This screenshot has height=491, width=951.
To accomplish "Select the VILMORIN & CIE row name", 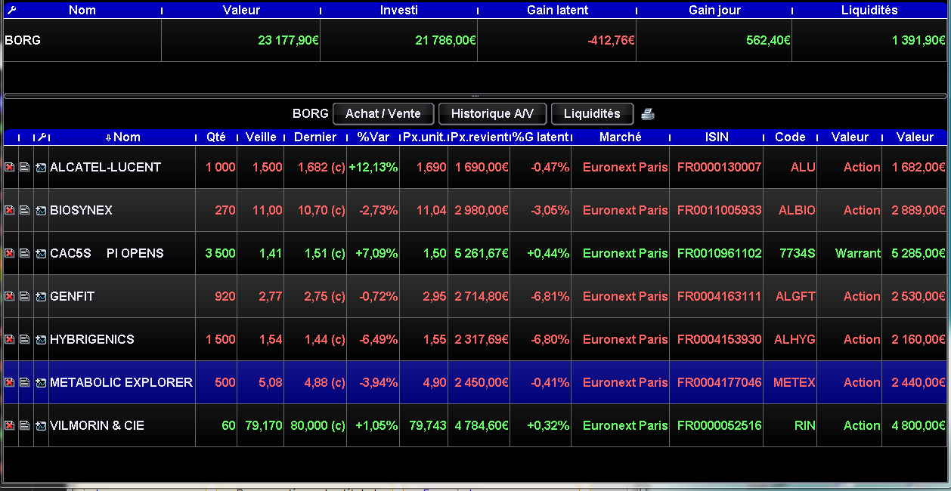I will (x=97, y=425).
